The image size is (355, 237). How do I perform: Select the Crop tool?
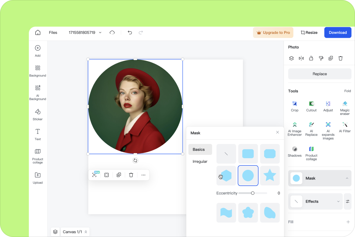(x=295, y=106)
